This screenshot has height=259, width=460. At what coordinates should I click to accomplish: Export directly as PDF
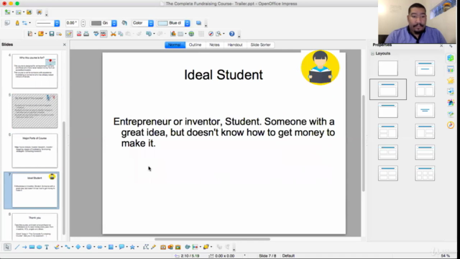pos(79,34)
